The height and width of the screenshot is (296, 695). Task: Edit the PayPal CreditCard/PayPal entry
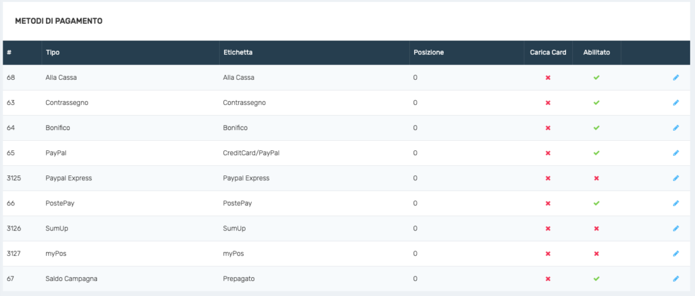click(675, 153)
